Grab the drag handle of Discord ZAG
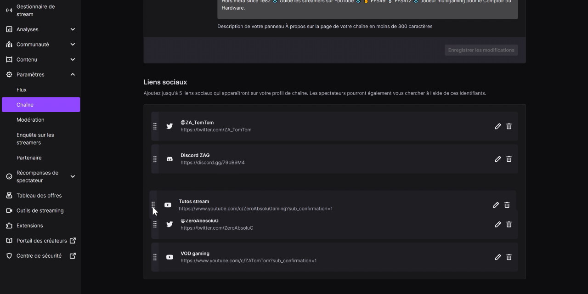The height and width of the screenshot is (294, 588). tap(155, 159)
